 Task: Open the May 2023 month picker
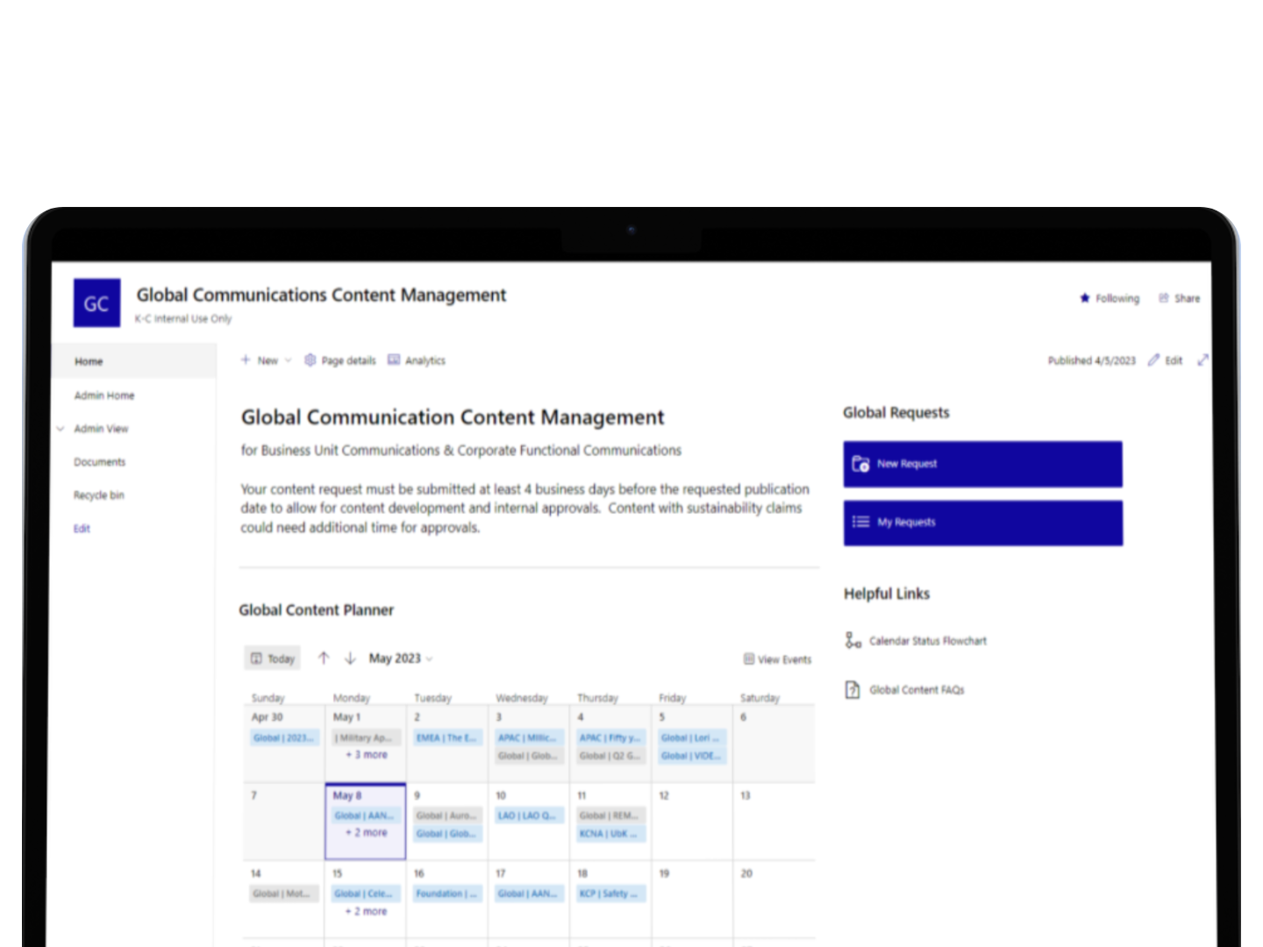(401, 659)
